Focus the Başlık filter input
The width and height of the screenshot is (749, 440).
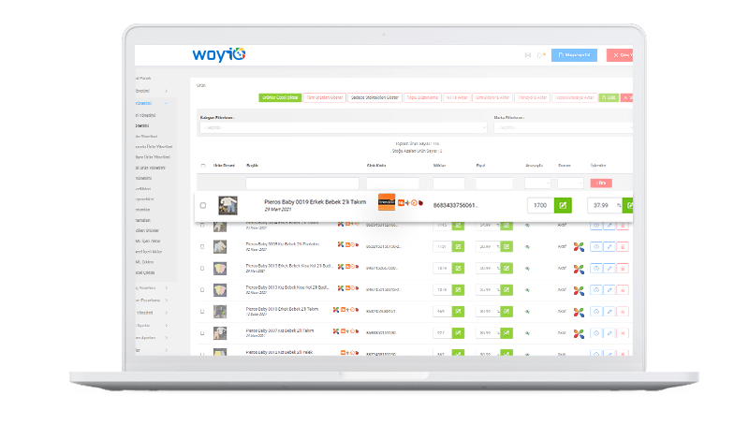(x=302, y=183)
